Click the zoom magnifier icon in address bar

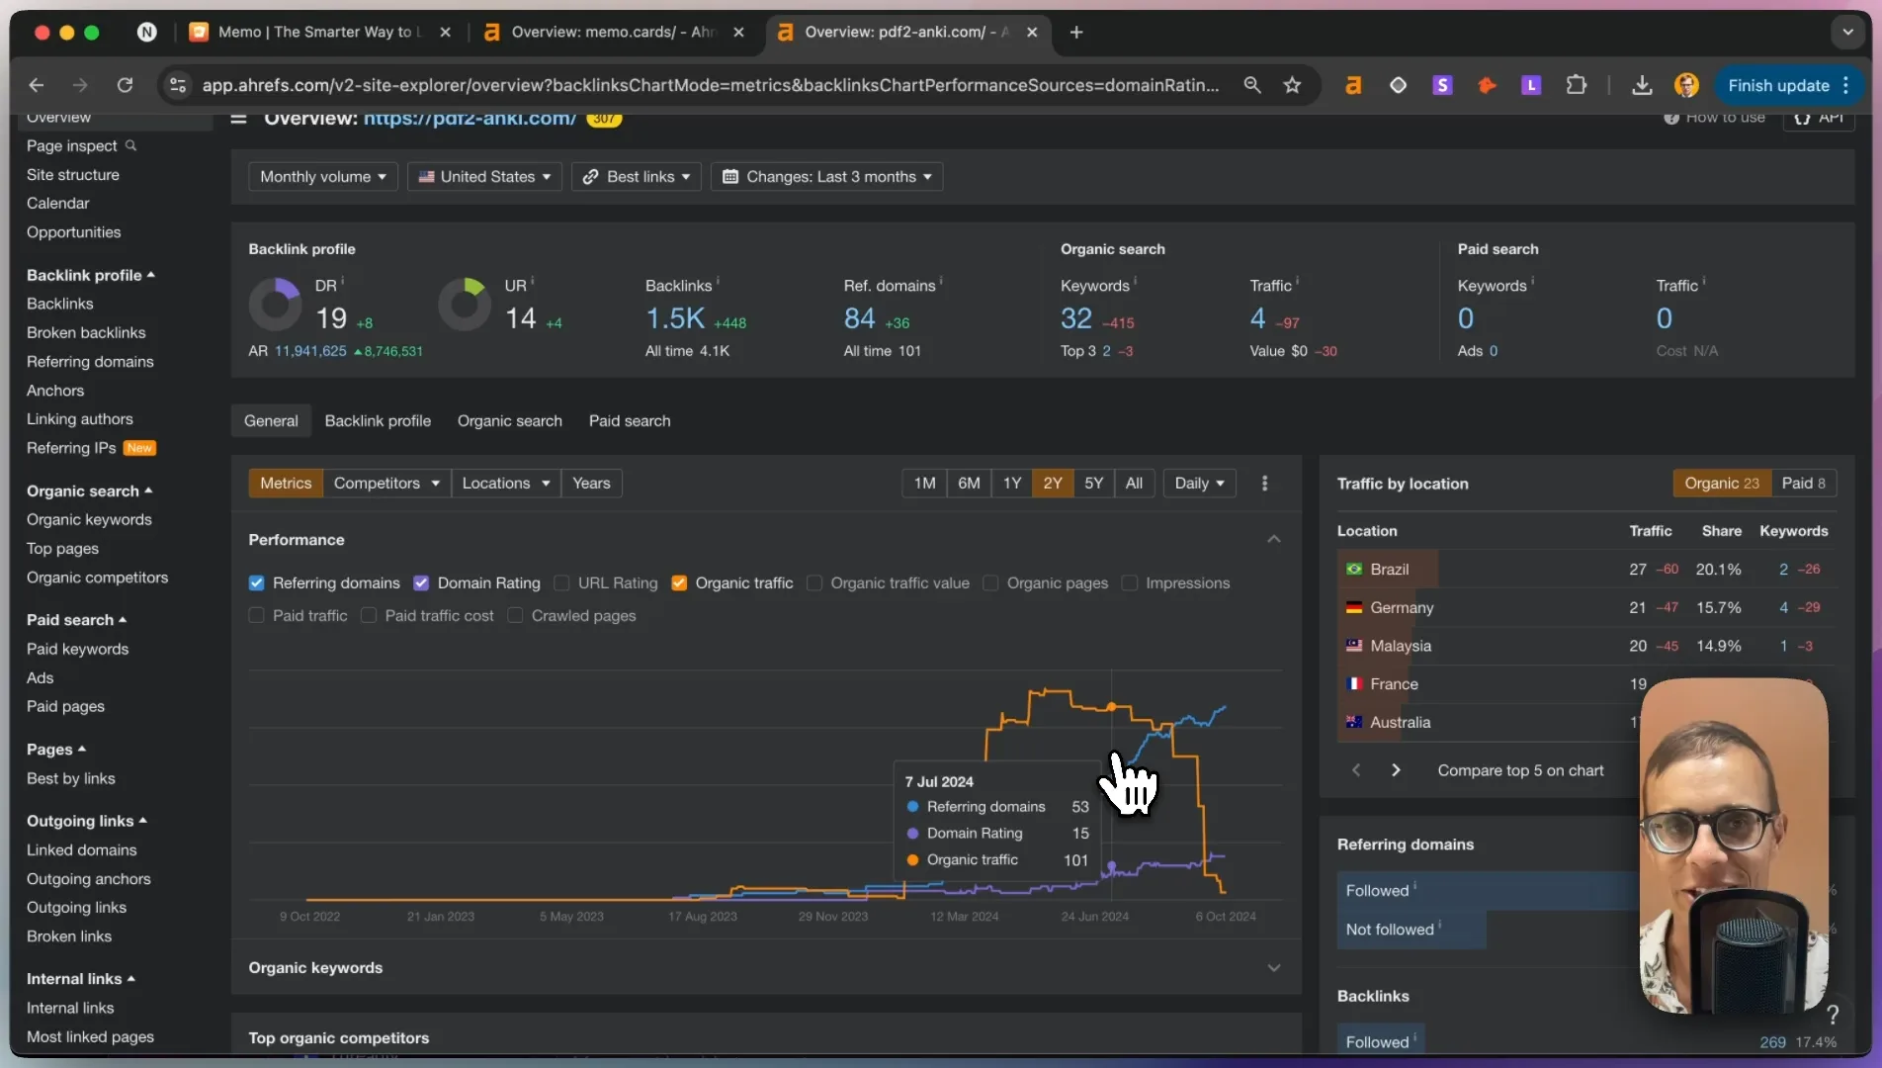pos(1252,85)
